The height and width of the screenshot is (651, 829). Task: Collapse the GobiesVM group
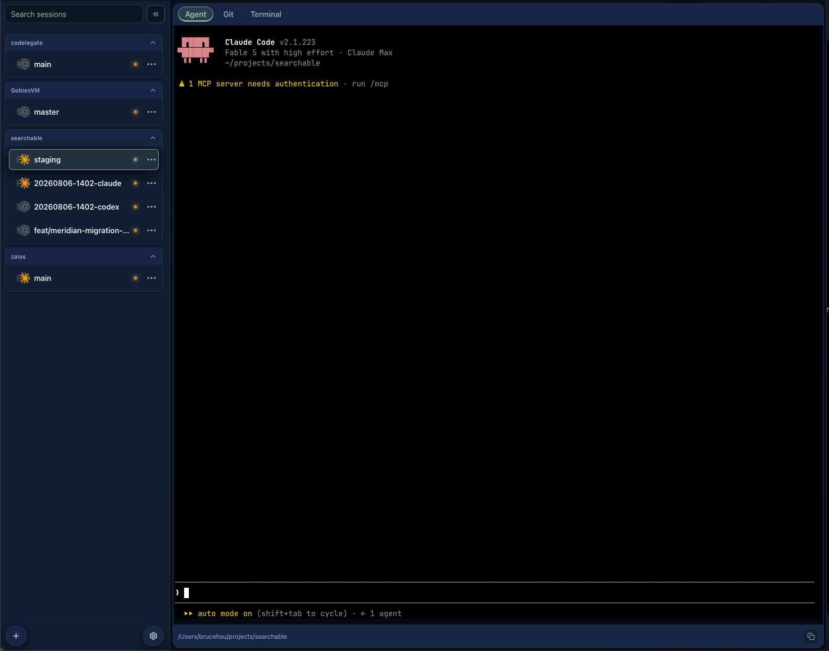click(x=153, y=90)
